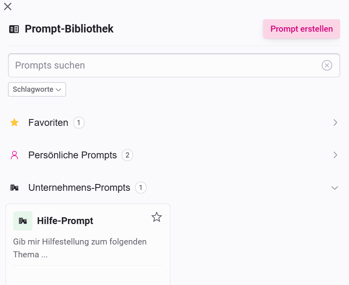349x285 pixels.
Task: Click the count badge next to Favoriten
Action: 79,123
